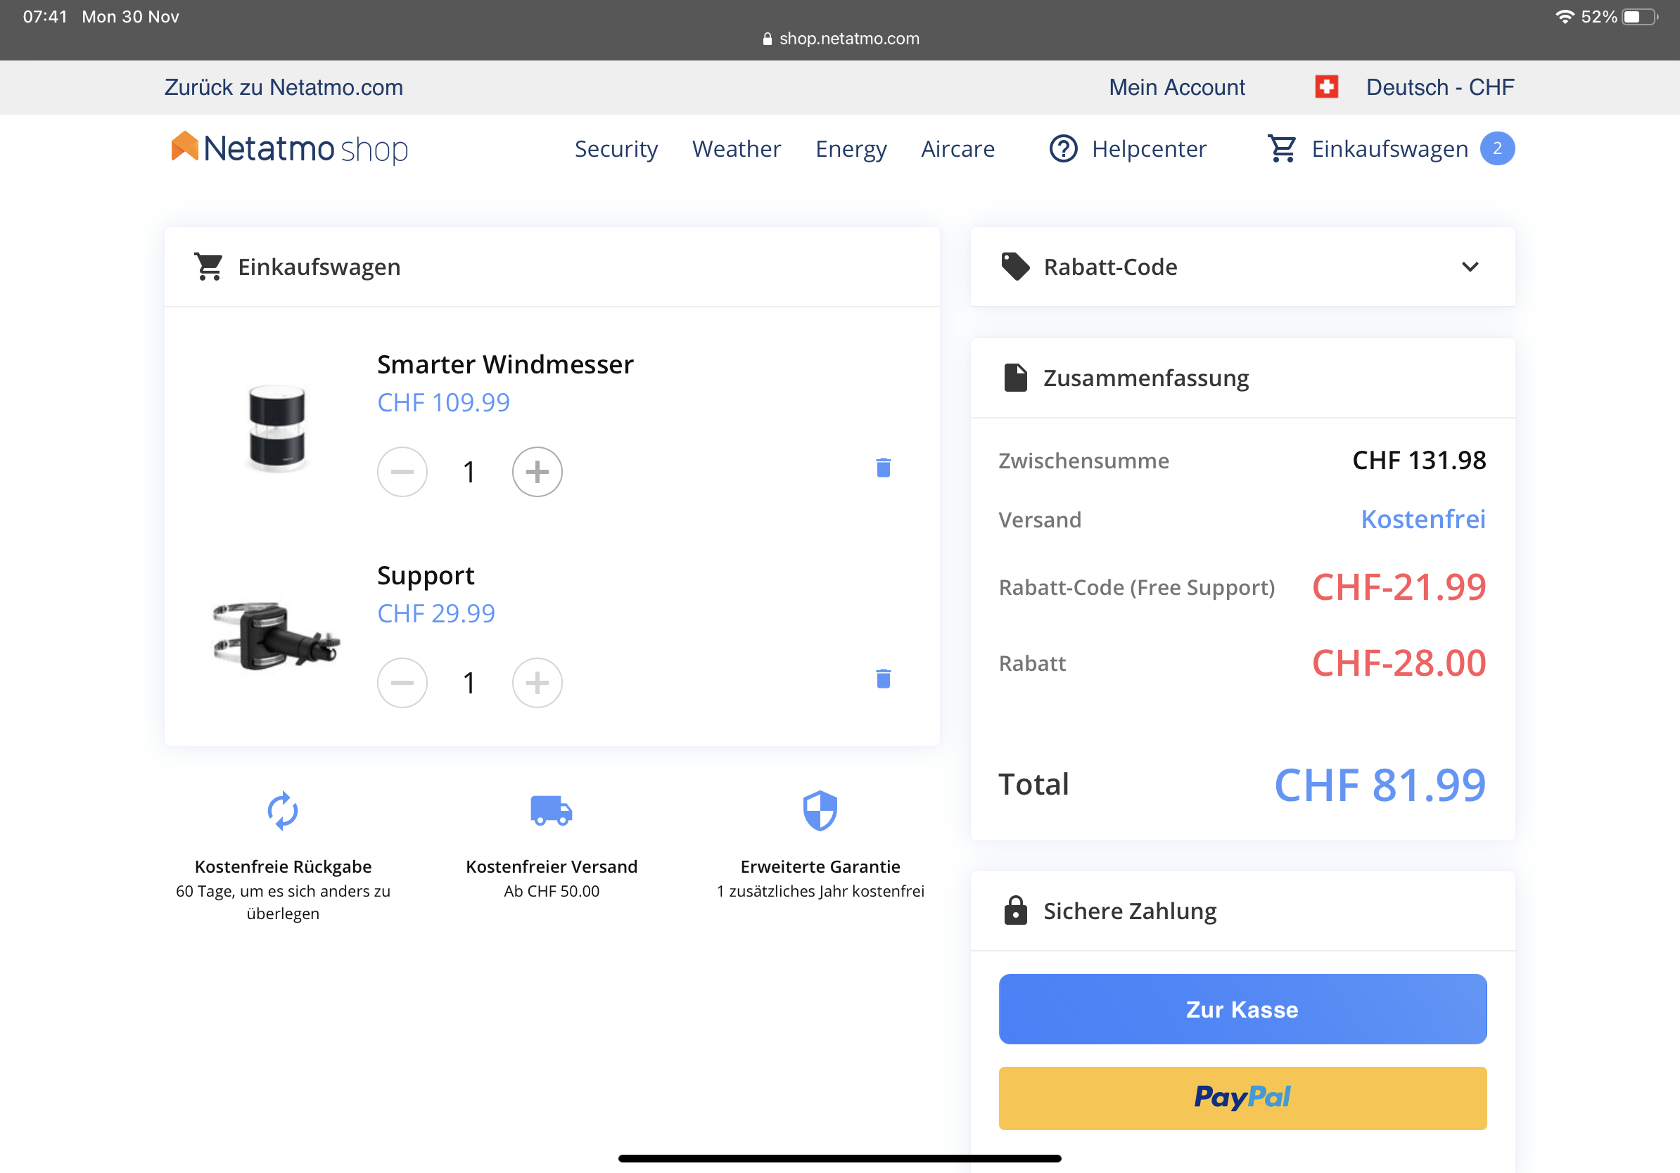
Task: Click the Kostenfreie Rückgabe refresh icon
Action: point(282,810)
